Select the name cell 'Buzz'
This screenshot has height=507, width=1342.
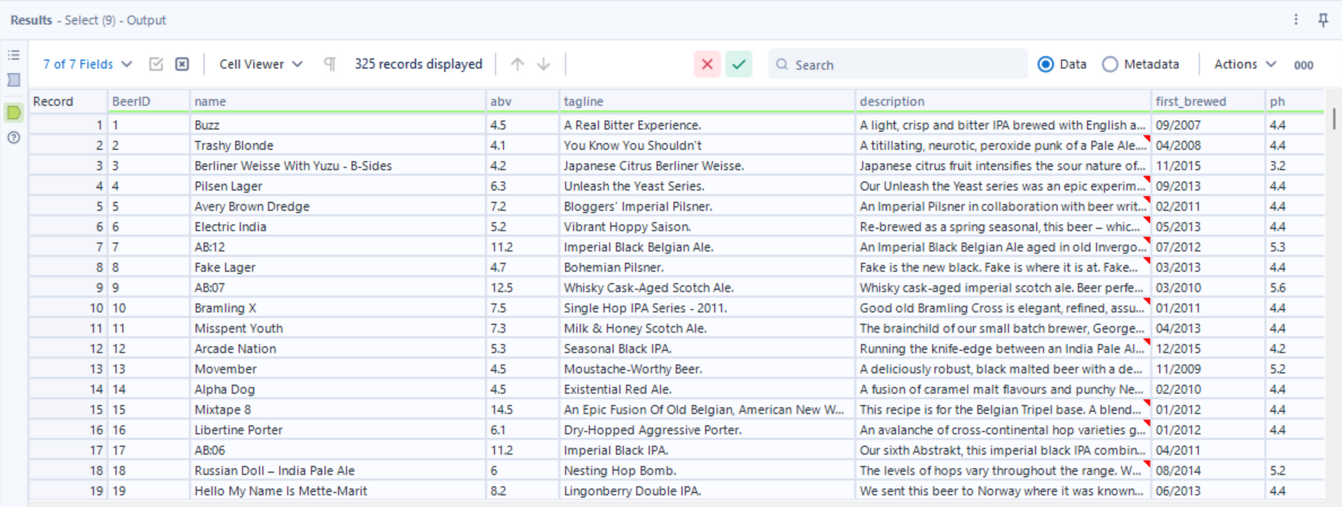(x=338, y=125)
